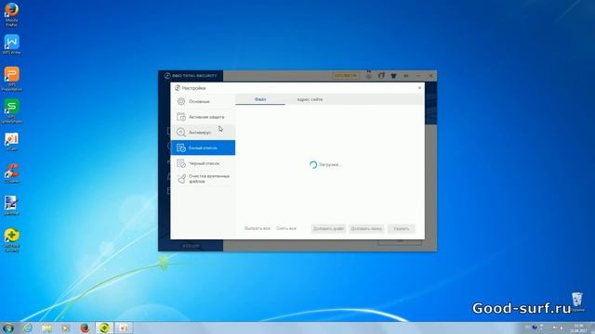Launch Internet Explorer from taskbar
This screenshot has height=334, width=595.
pyautogui.click(x=28, y=328)
